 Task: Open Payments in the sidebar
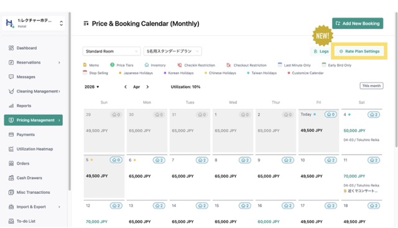(x=33, y=134)
